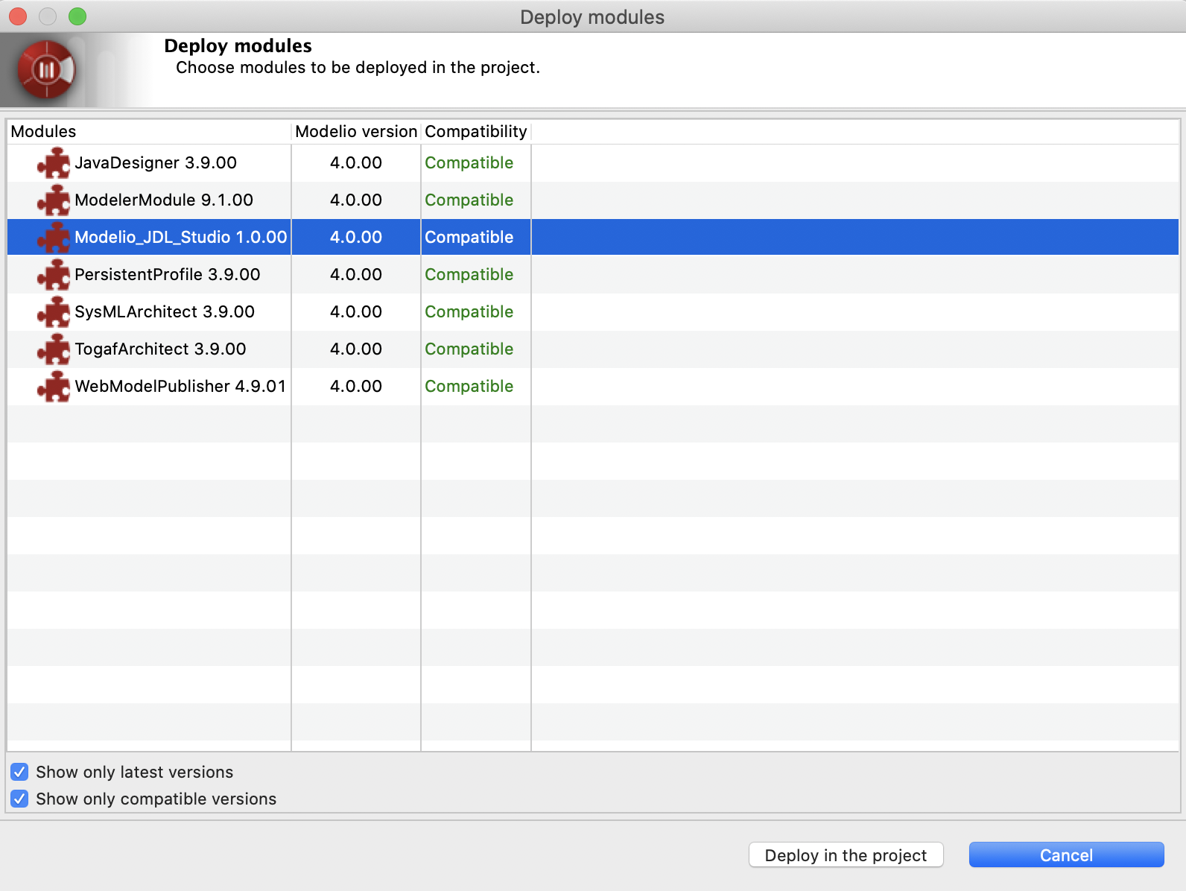Choose SysMLArchitect 3.9.00 from the list
This screenshot has width=1186, height=891.
tap(593, 312)
